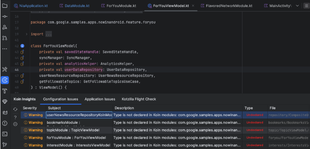The height and width of the screenshot is (149, 310).
Task: Open the repository/CompositeU file cell
Action: (288, 115)
